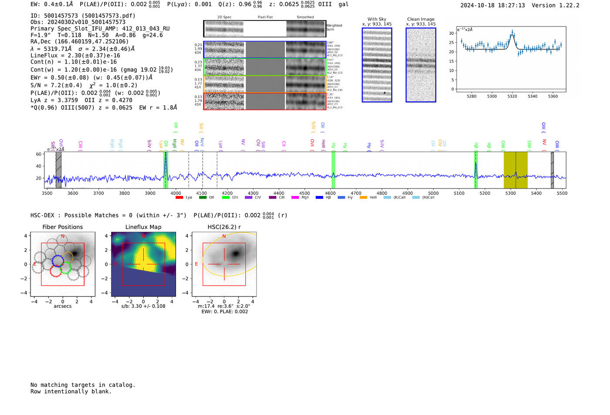Screen dimensions: 610x415
Task: Click the blue dashed fiber circle
Action: (x=58, y=261)
